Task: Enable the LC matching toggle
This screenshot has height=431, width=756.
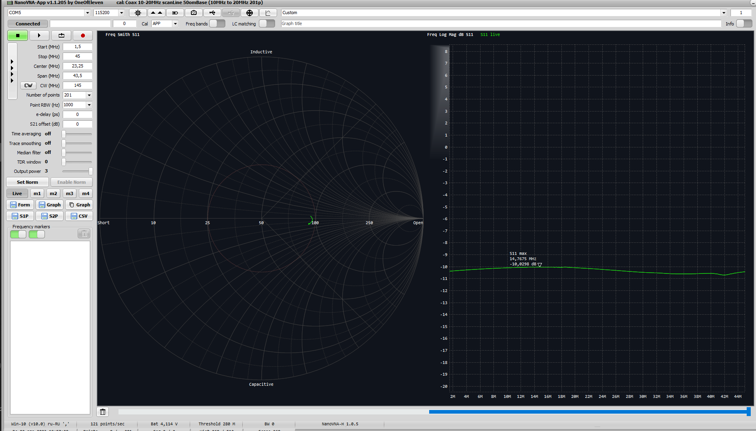Action: pyautogui.click(x=267, y=23)
